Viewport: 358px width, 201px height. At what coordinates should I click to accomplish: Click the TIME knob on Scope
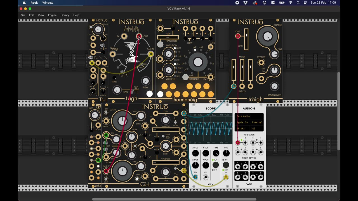(x=216, y=153)
